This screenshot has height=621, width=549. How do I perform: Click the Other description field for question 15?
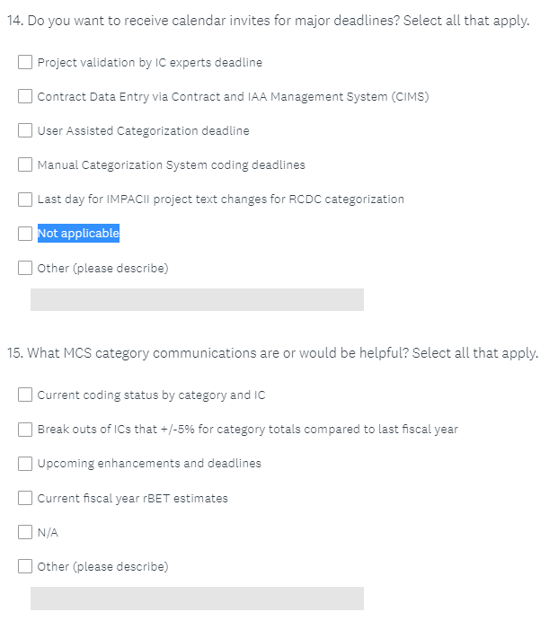pyautogui.click(x=197, y=599)
